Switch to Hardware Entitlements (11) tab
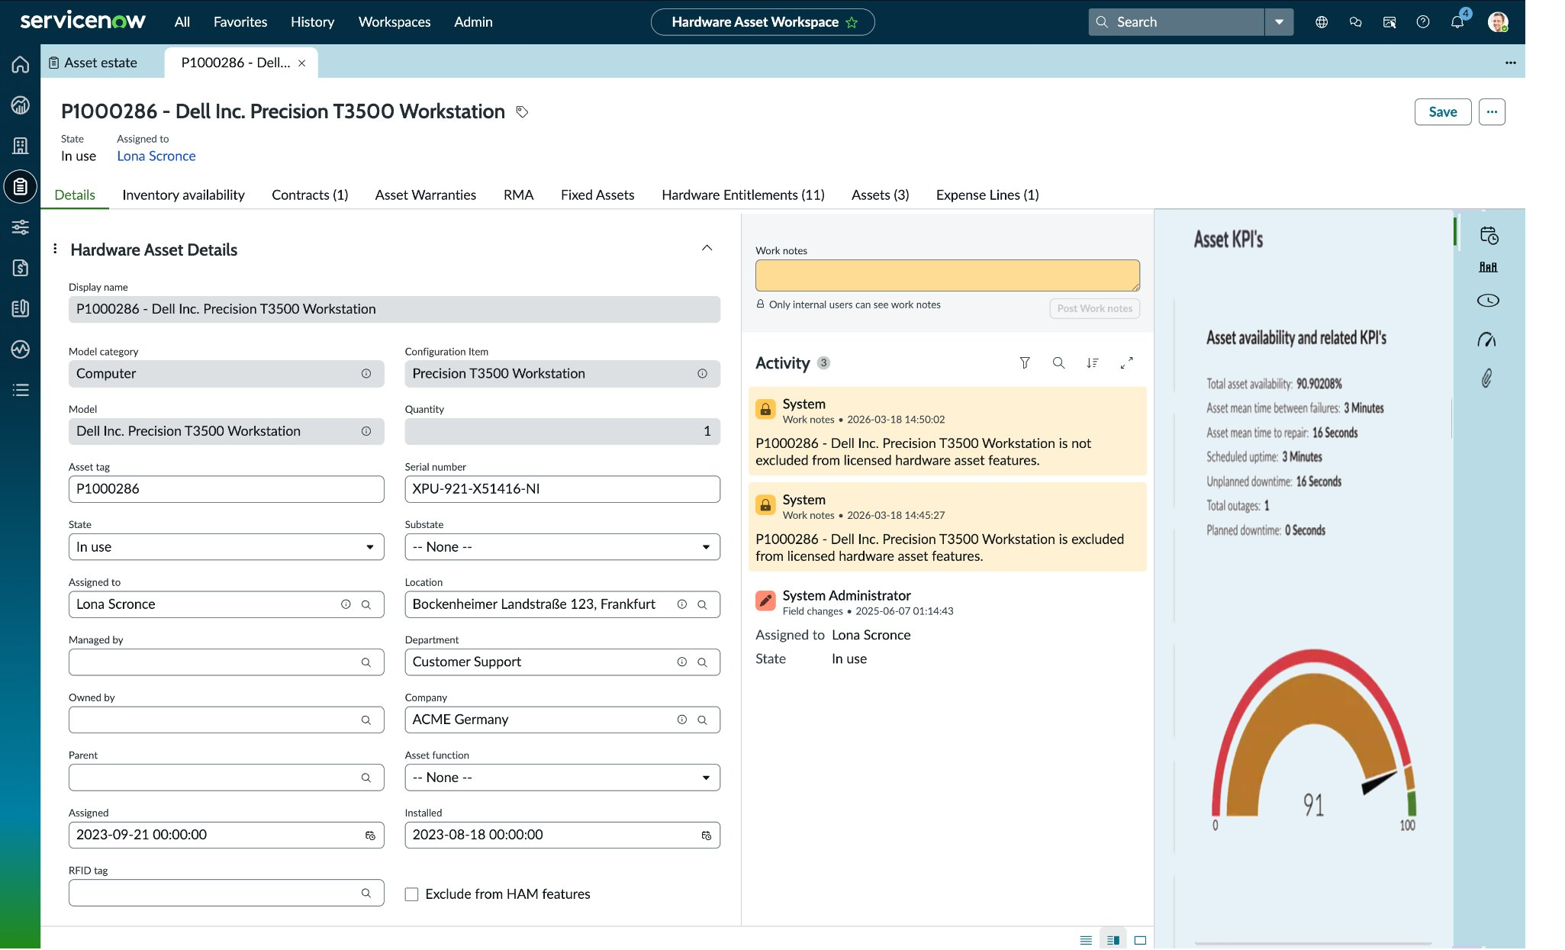The height and width of the screenshot is (950, 1565). [742, 195]
